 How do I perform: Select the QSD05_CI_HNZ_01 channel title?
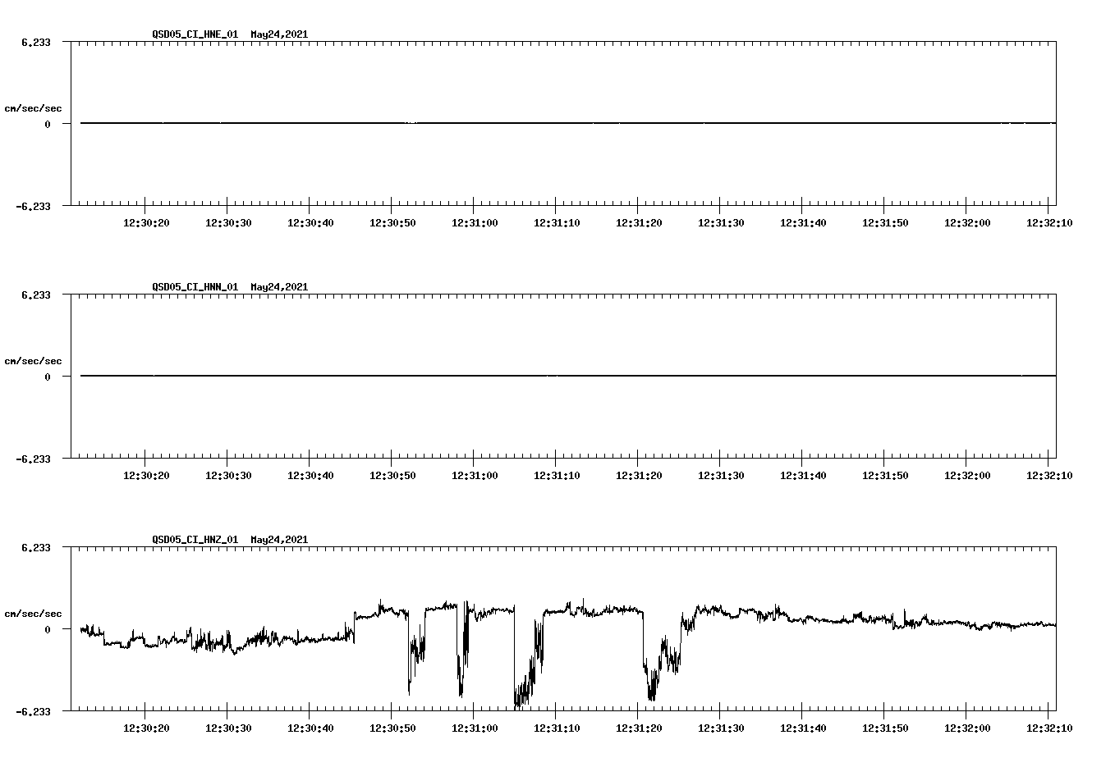coord(195,540)
